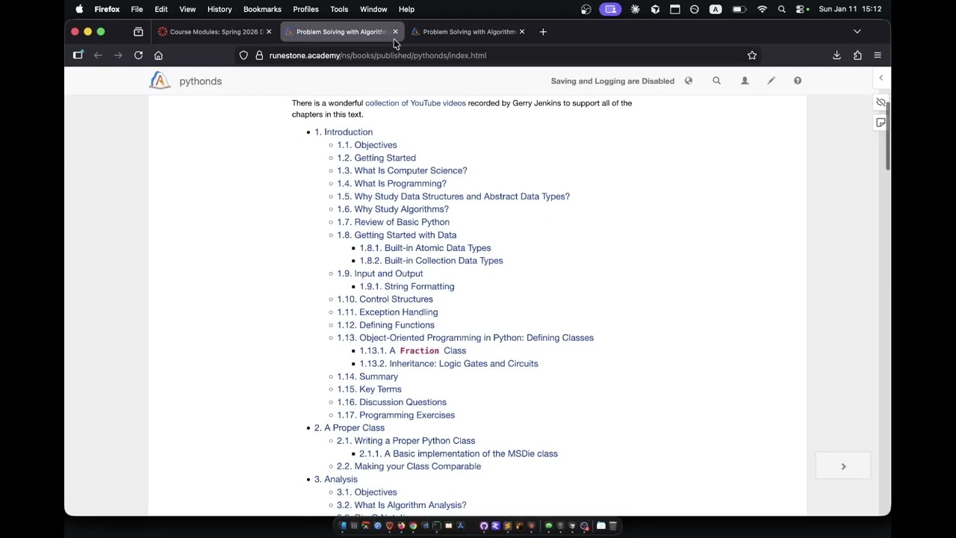Click the Runestone Academy logo icon

tap(159, 81)
